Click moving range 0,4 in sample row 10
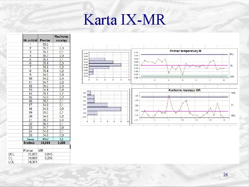 pos(62,79)
